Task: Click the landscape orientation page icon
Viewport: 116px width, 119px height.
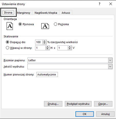Action: 45,26
